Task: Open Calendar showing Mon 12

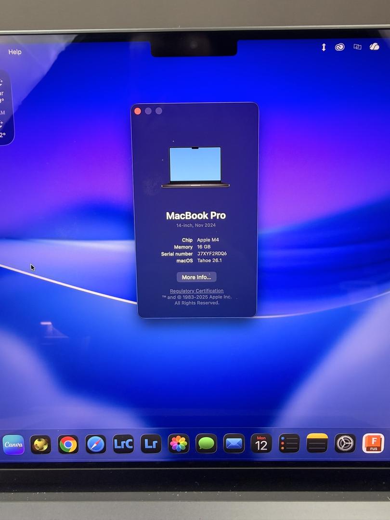Action: coord(261,444)
